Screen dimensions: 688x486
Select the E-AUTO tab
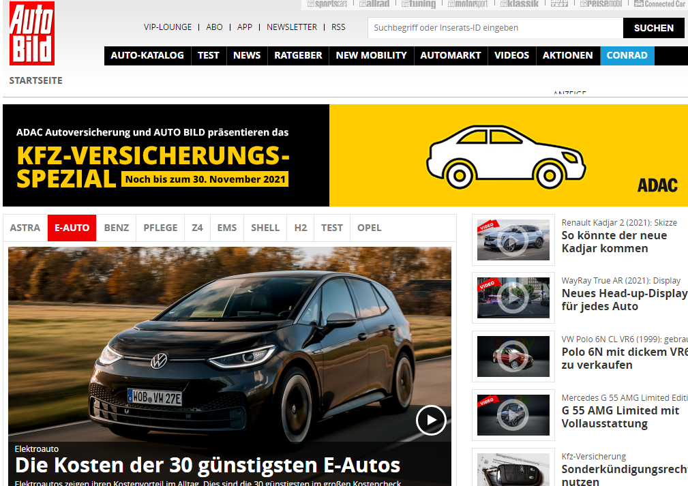tap(72, 228)
